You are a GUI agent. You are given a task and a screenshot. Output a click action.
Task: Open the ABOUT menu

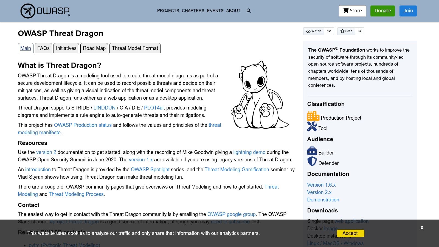click(233, 11)
